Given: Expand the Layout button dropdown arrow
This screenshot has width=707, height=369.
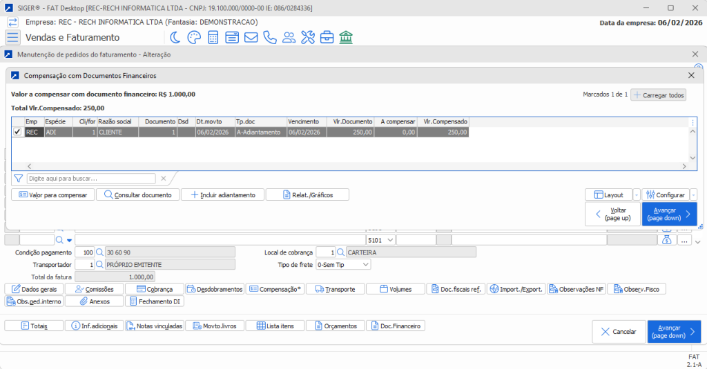Looking at the screenshot, I should click(636, 195).
